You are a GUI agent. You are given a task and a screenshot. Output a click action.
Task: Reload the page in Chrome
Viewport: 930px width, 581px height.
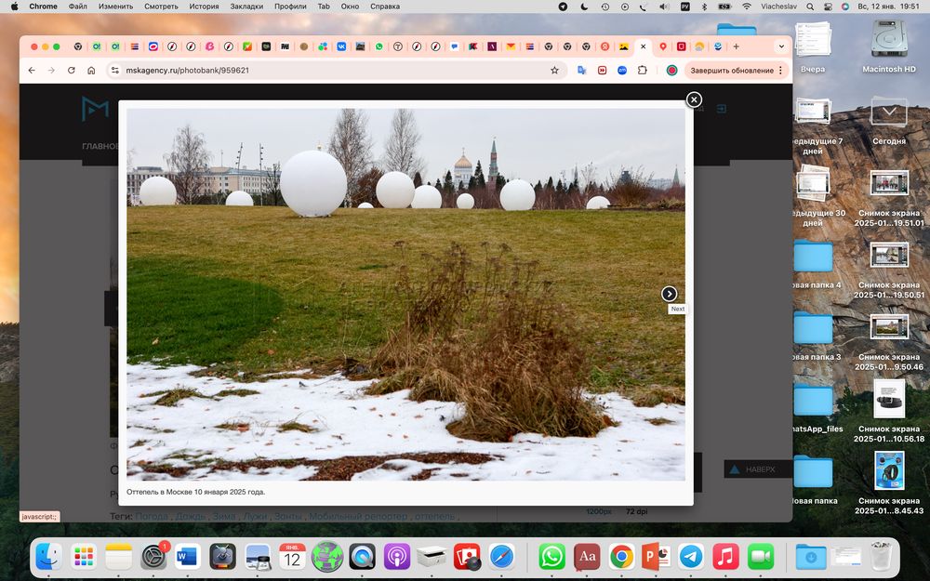[x=71, y=70]
